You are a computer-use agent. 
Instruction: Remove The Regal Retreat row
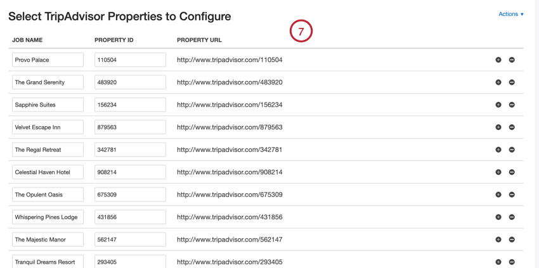(512, 150)
